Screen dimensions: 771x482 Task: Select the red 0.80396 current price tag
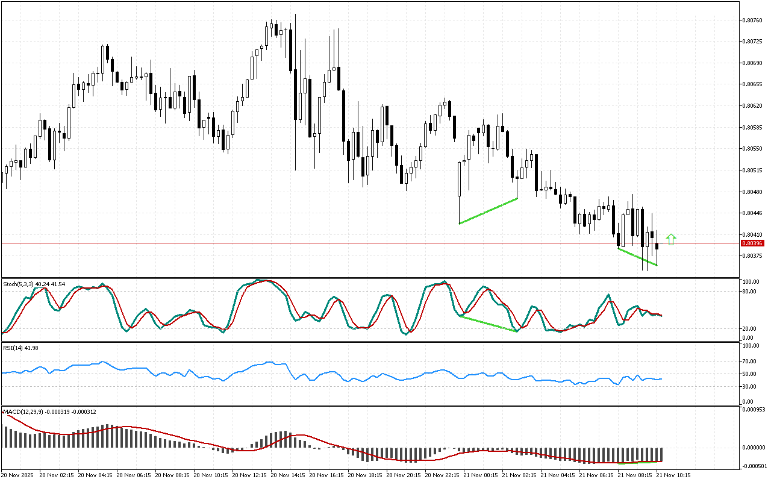pyautogui.click(x=752, y=243)
